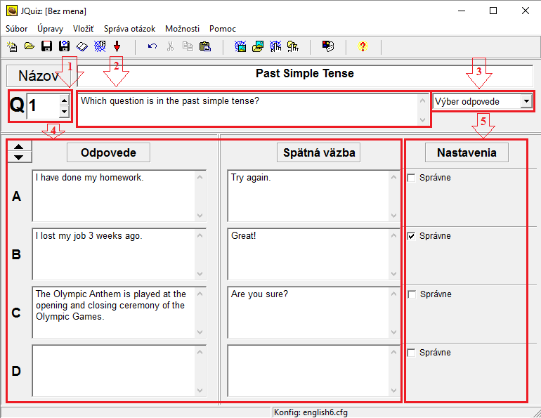Click the new file toolbar icon

point(12,47)
